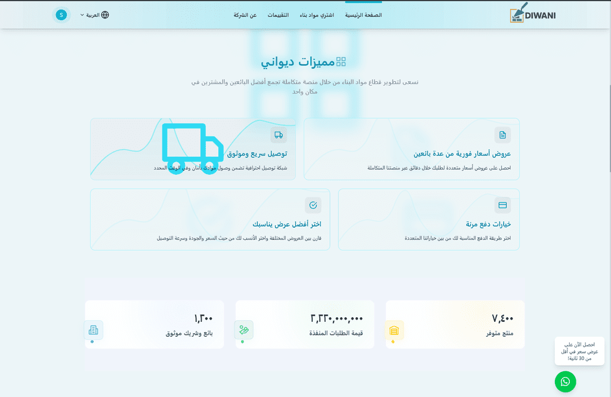Click the document icon in the price quotes card
Screen dimensions: 611x397
[502, 135]
